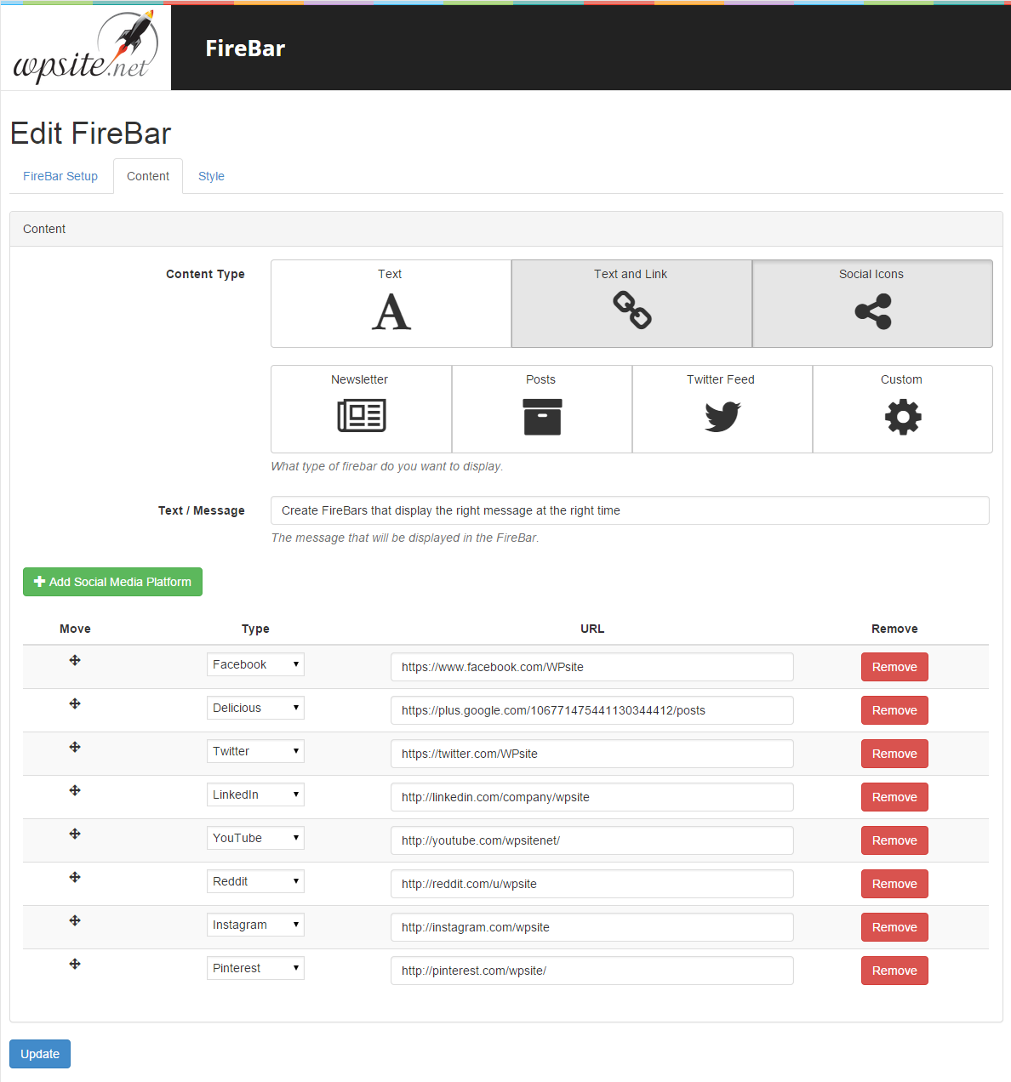The height and width of the screenshot is (1082, 1011).
Task: Click the blue Update button
Action: 40,1054
